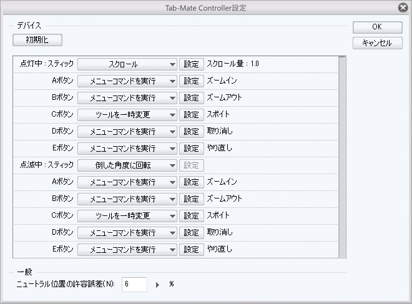Click 設定 button next to スクロール量
The width and height of the screenshot is (412, 304).
[x=192, y=64]
